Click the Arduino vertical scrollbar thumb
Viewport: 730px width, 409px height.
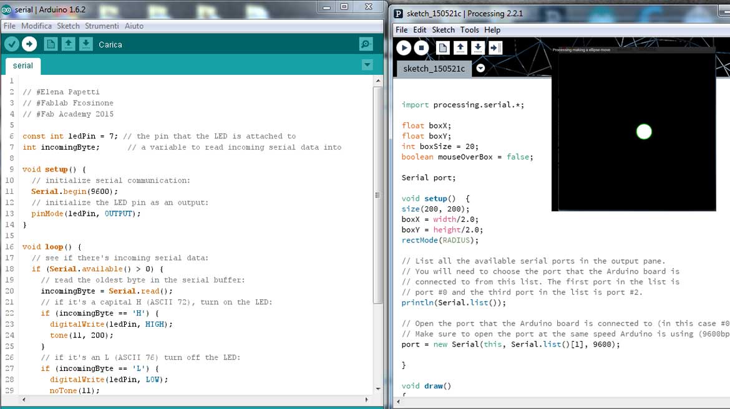tap(378, 195)
